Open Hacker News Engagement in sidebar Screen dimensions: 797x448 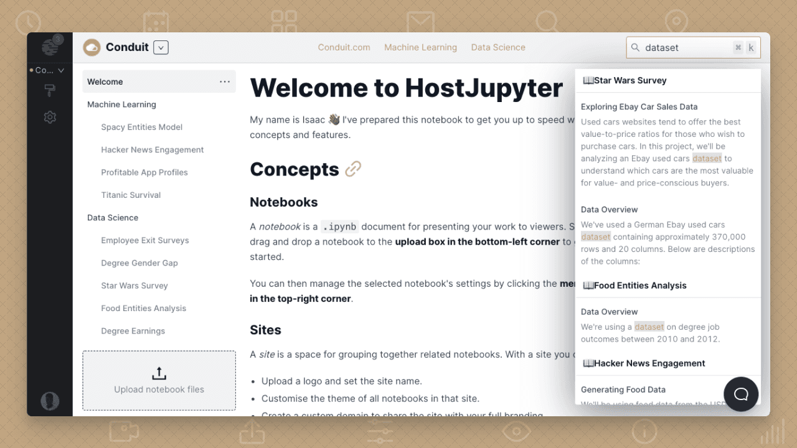coord(153,150)
